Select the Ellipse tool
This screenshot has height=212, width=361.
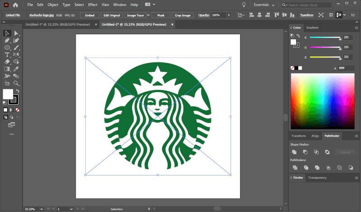coord(7,48)
